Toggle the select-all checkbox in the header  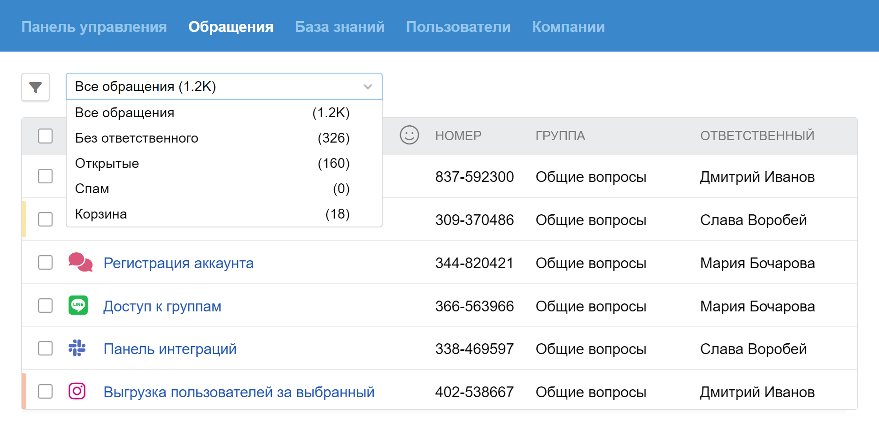45,136
